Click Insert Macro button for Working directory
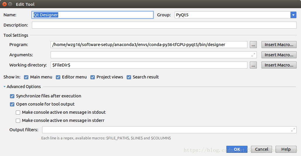This screenshot has height=156, width=301. pos(279,65)
